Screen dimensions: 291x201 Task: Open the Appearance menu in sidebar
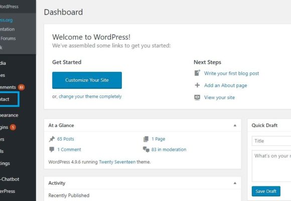pyautogui.click(x=9, y=115)
